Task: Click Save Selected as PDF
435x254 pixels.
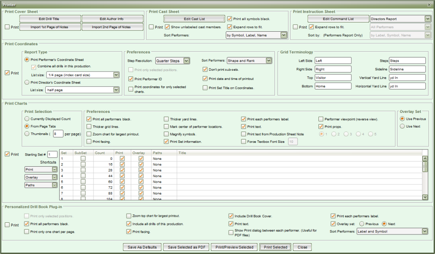Action: [x=186, y=247]
